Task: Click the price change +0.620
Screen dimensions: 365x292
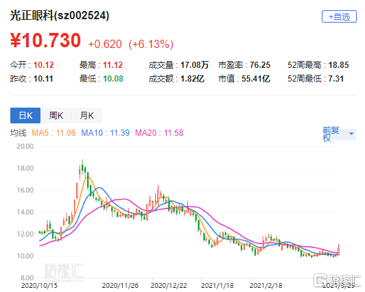Action: (x=105, y=44)
